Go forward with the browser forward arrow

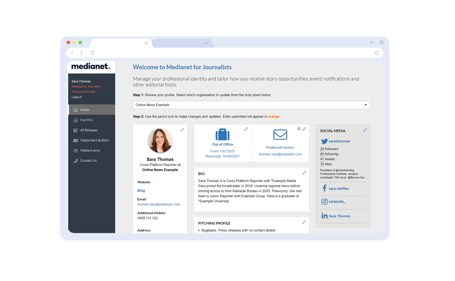tap(82, 53)
